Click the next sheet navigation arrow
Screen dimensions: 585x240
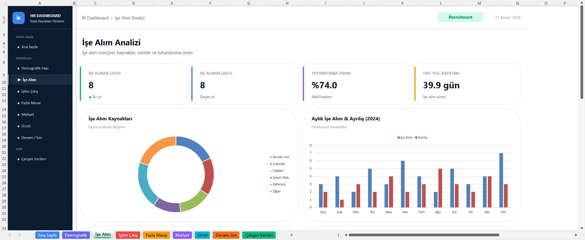pyautogui.click(x=19, y=235)
